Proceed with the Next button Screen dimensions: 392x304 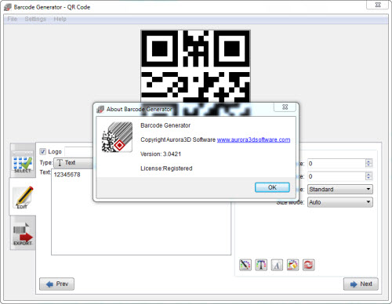click(x=361, y=284)
